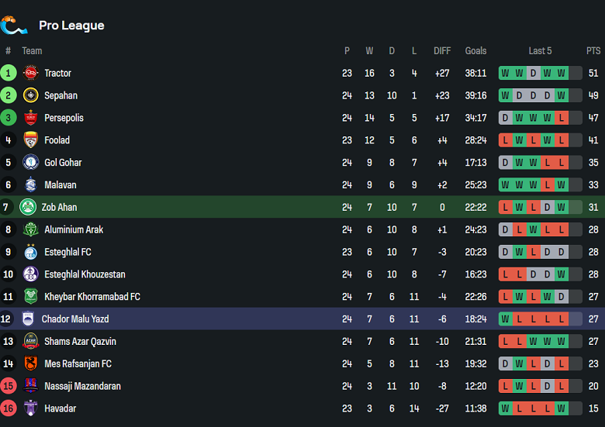Click the rank 1 position badge

9,74
